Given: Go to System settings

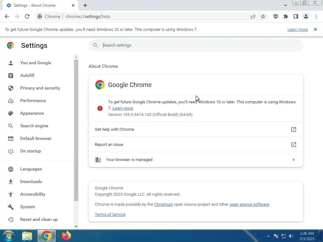Looking at the screenshot, I should 27,207.
